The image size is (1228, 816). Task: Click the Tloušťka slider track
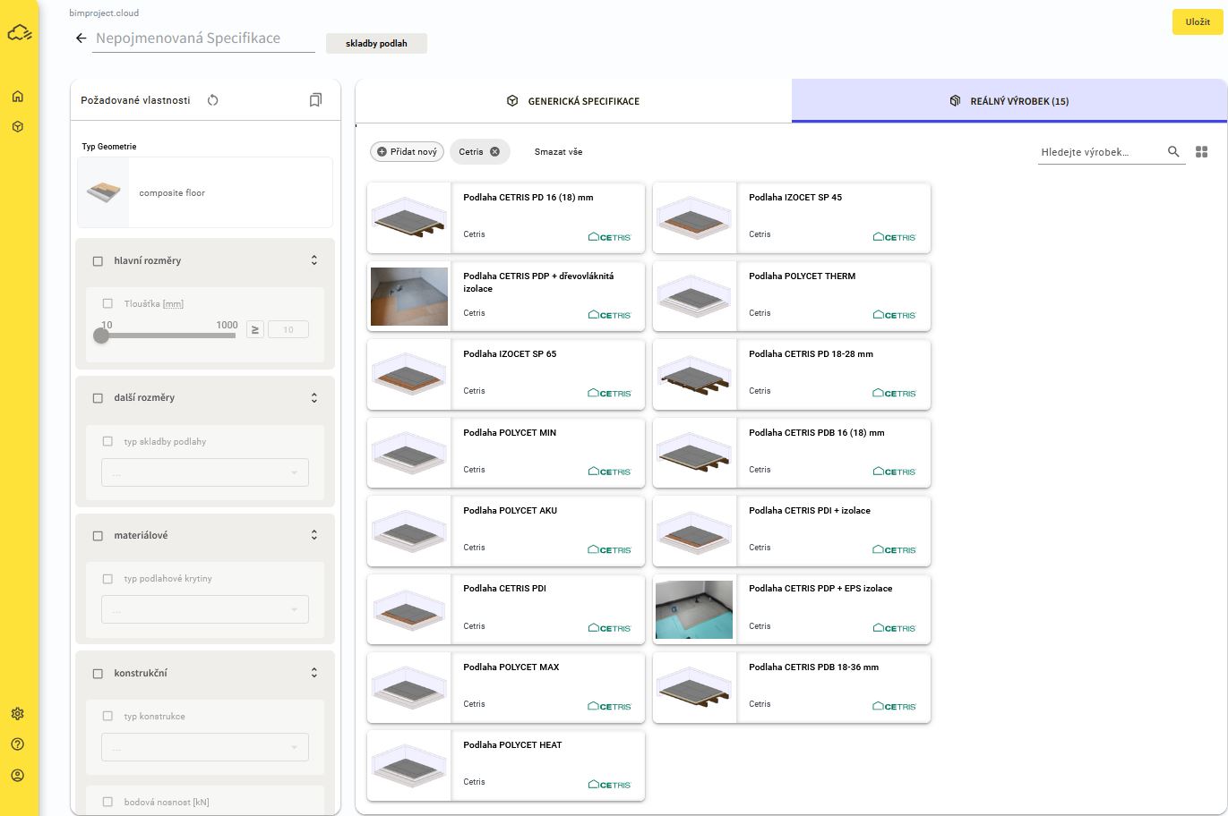(168, 336)
